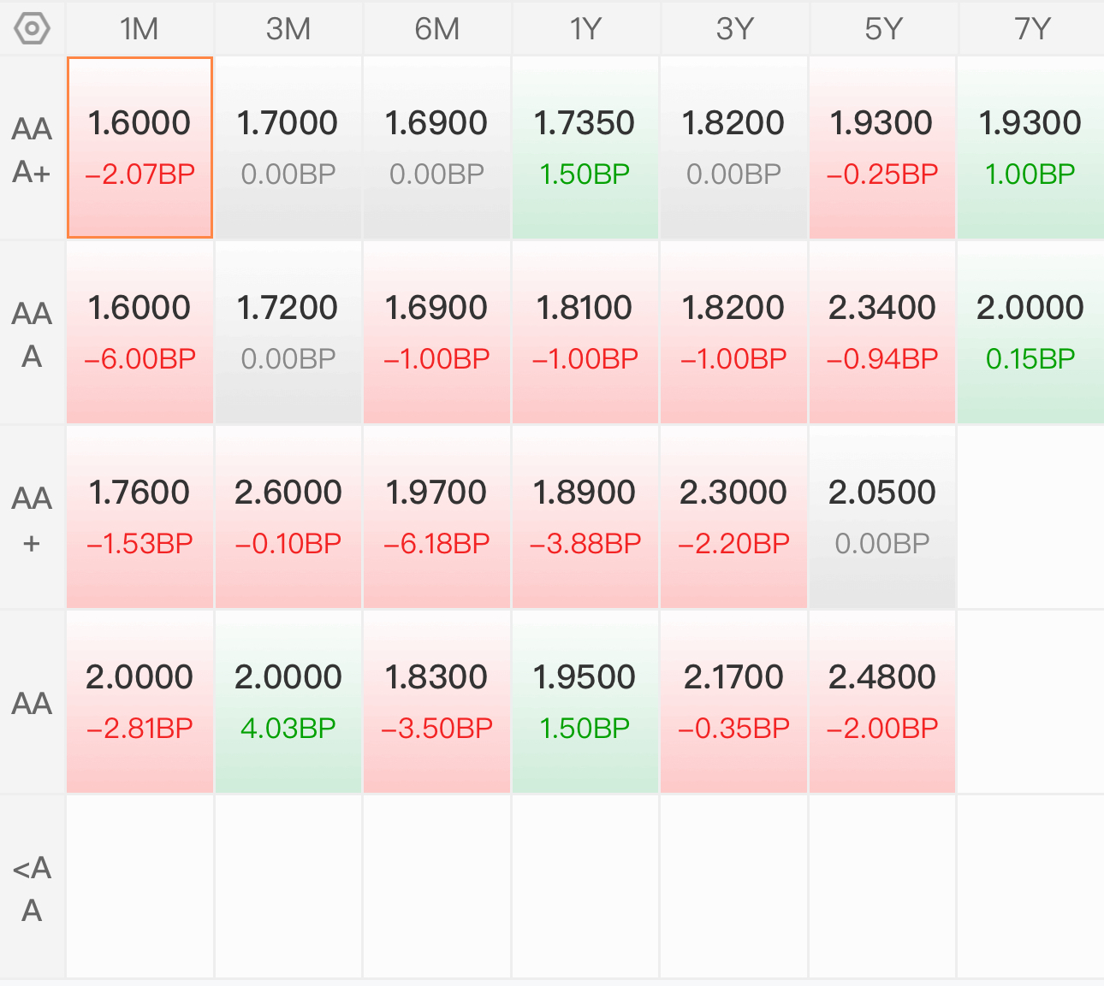Click the AAA+ row label
Screen dimensions: 1104x986
tap(33, 150)
